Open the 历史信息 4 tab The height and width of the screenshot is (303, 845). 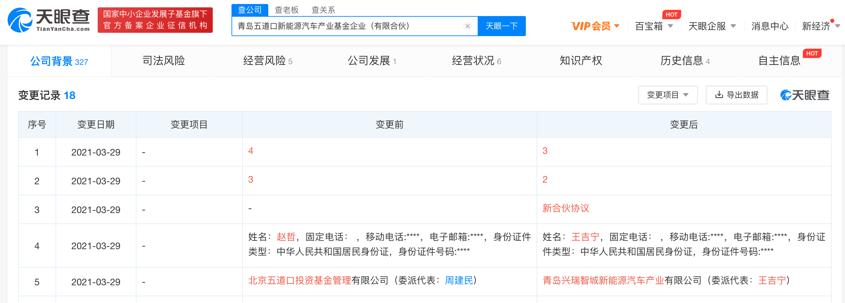pyautogui.click(x=685, y=61)
